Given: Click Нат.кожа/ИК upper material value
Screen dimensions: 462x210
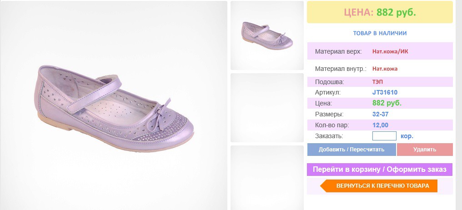Looking at the screenshot, I should click(390, 51).
